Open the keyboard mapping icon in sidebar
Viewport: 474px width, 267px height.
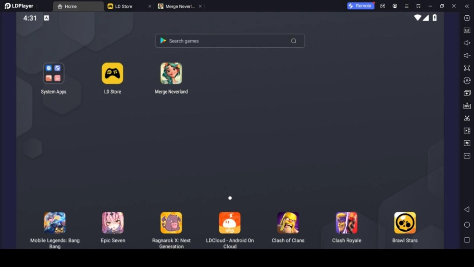[x=467, y=30]
